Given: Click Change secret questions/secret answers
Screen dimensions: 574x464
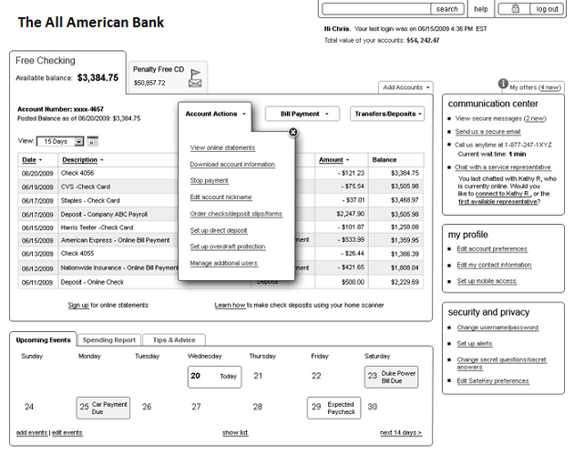Looking at the screenshot, I should click(x=501, y=363).
